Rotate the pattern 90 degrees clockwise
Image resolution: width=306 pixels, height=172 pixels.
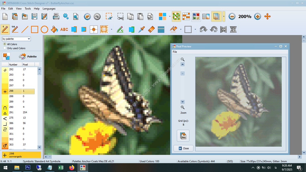(x=203, y=30)
